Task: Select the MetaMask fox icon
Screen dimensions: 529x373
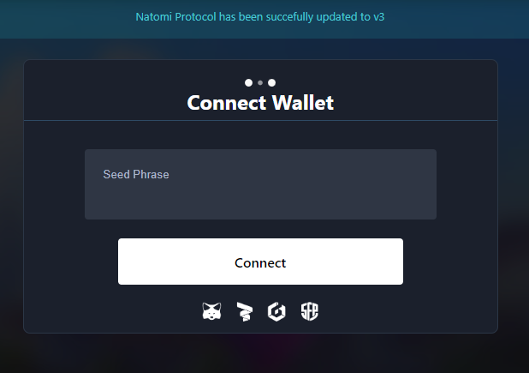Action: 211,311
